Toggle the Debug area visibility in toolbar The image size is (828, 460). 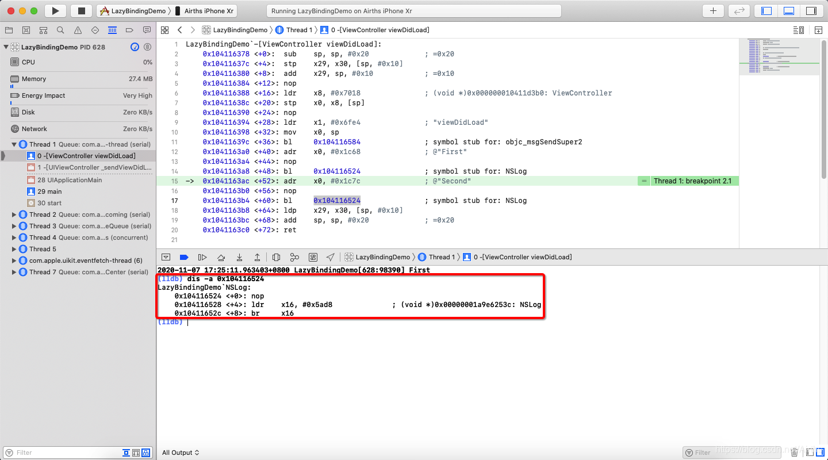pos(789,11)
